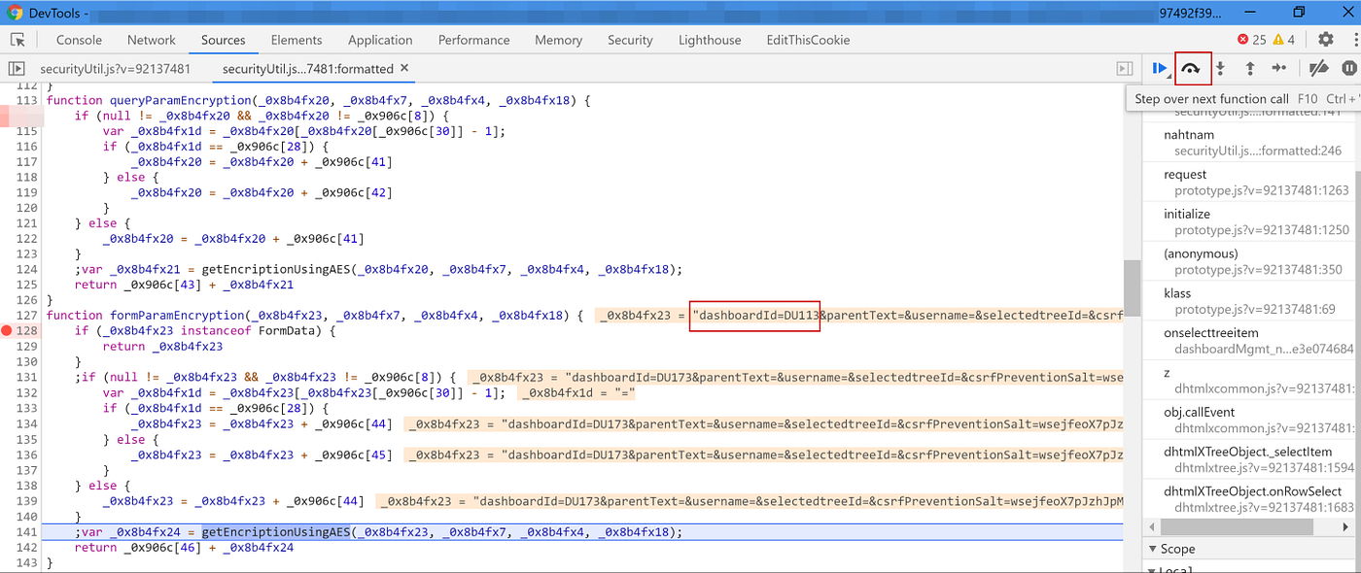Image resolution: width=1361 pixels, height=573 pixels.
Task: Toggle pause on exceptions
Action: (x=1348, y=68)
